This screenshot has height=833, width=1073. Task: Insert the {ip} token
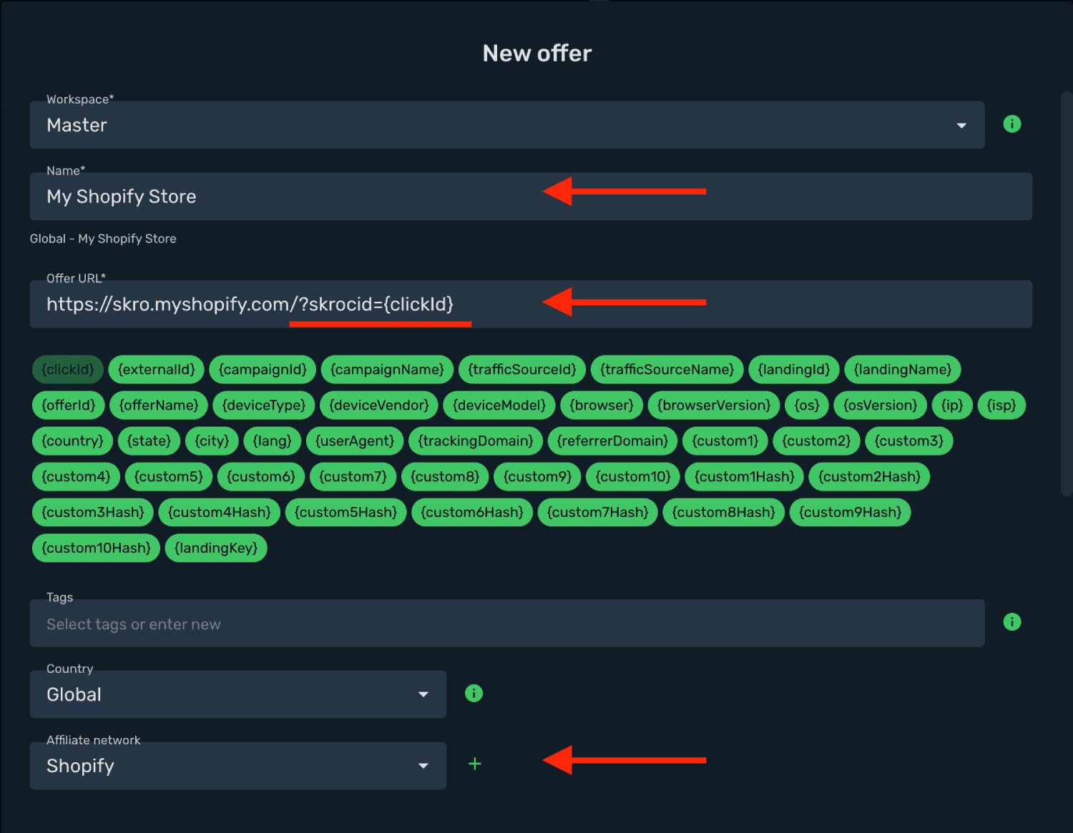(952, 405)
